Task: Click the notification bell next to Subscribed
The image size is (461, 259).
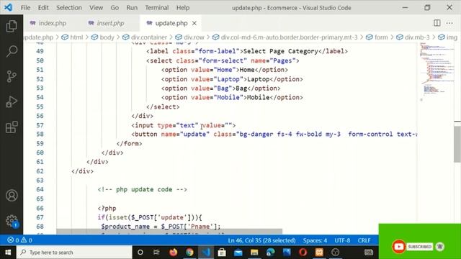Action: coord(440,247)
